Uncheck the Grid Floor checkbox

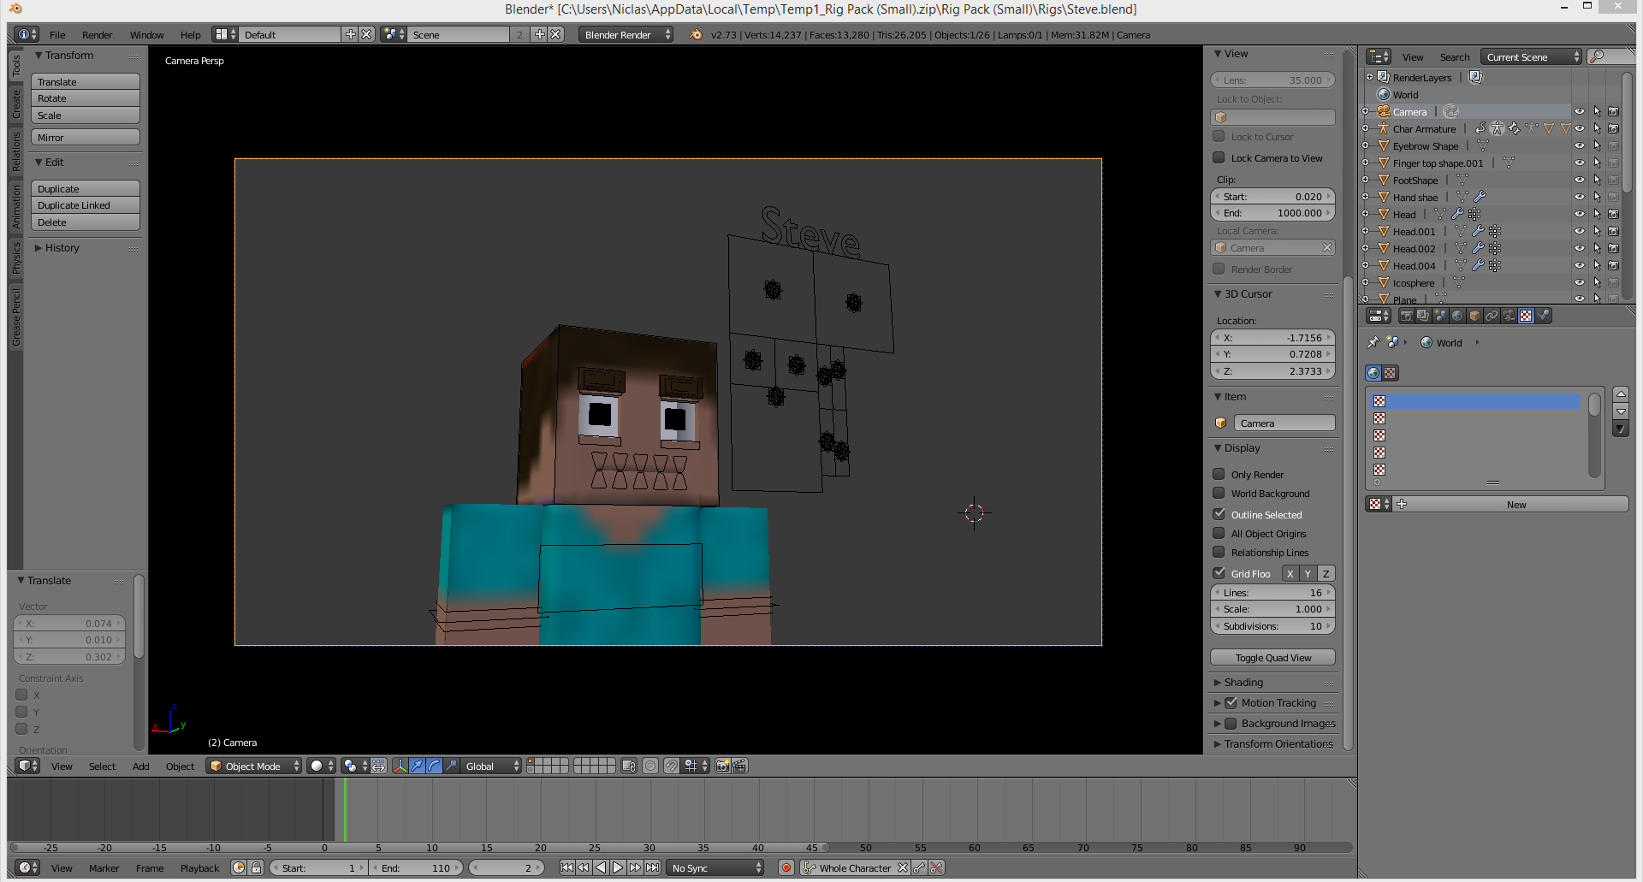pyautogui.click(x=1219, y=573)
